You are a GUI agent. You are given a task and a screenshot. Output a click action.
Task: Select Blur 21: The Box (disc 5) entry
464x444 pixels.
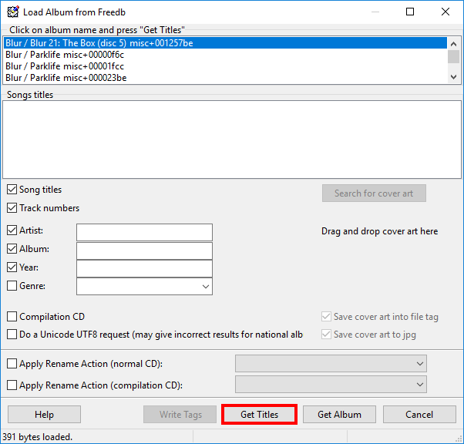[x=225, y=43]
